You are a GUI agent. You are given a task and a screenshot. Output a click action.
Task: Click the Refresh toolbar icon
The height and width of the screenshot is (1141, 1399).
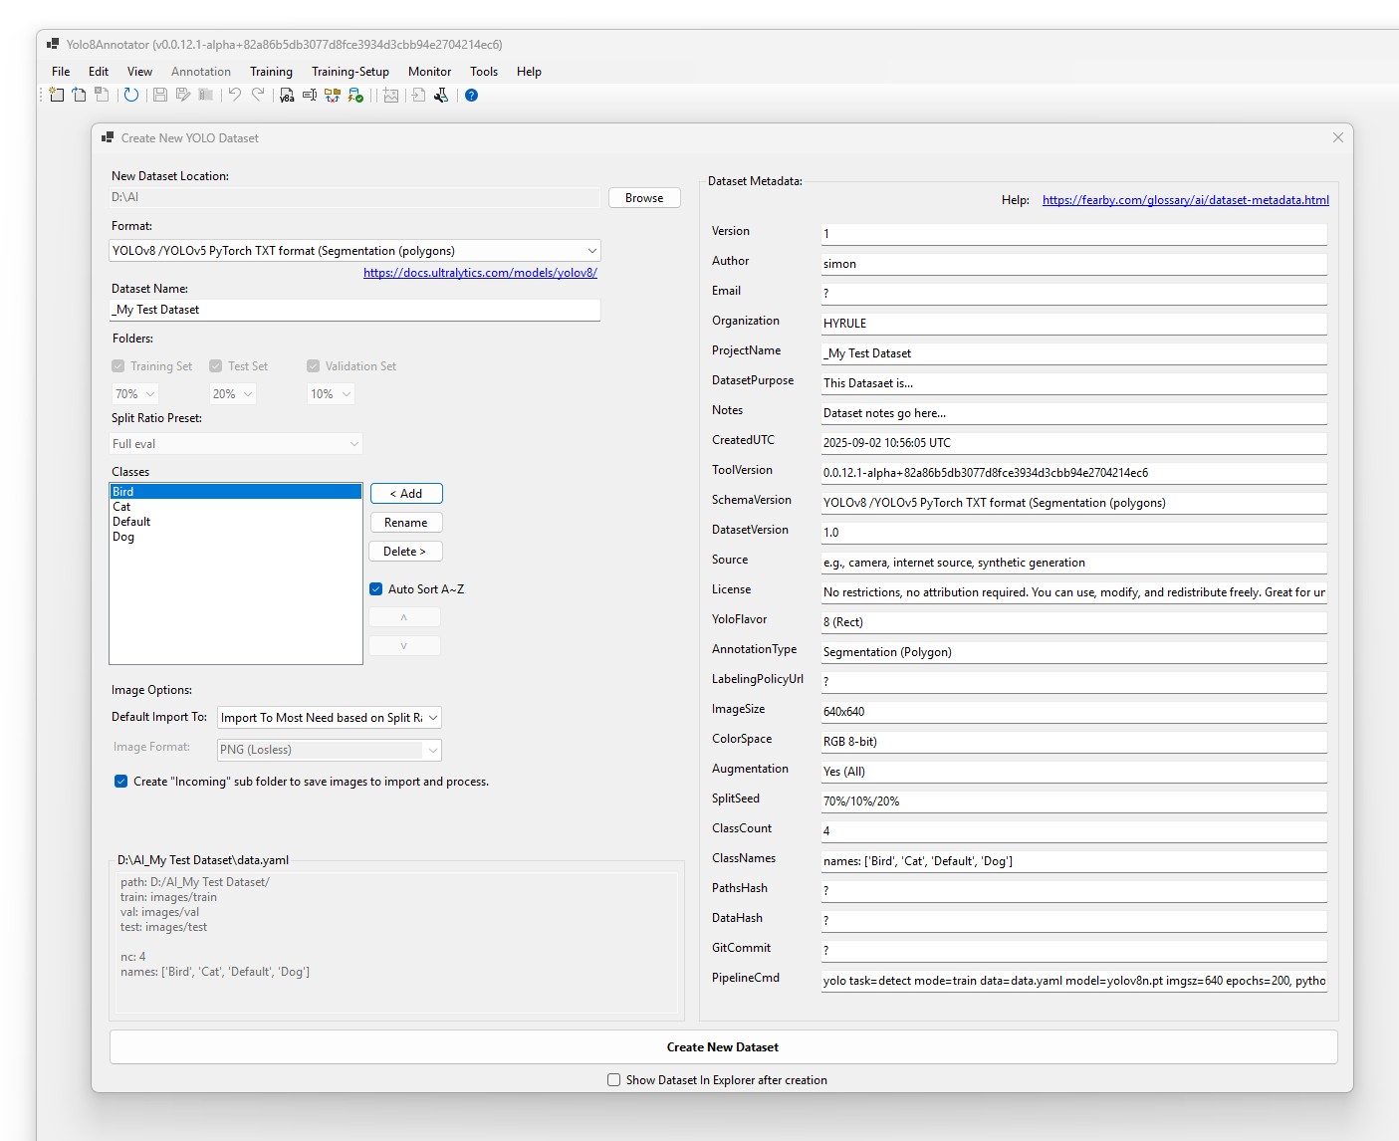pos(130,95)
